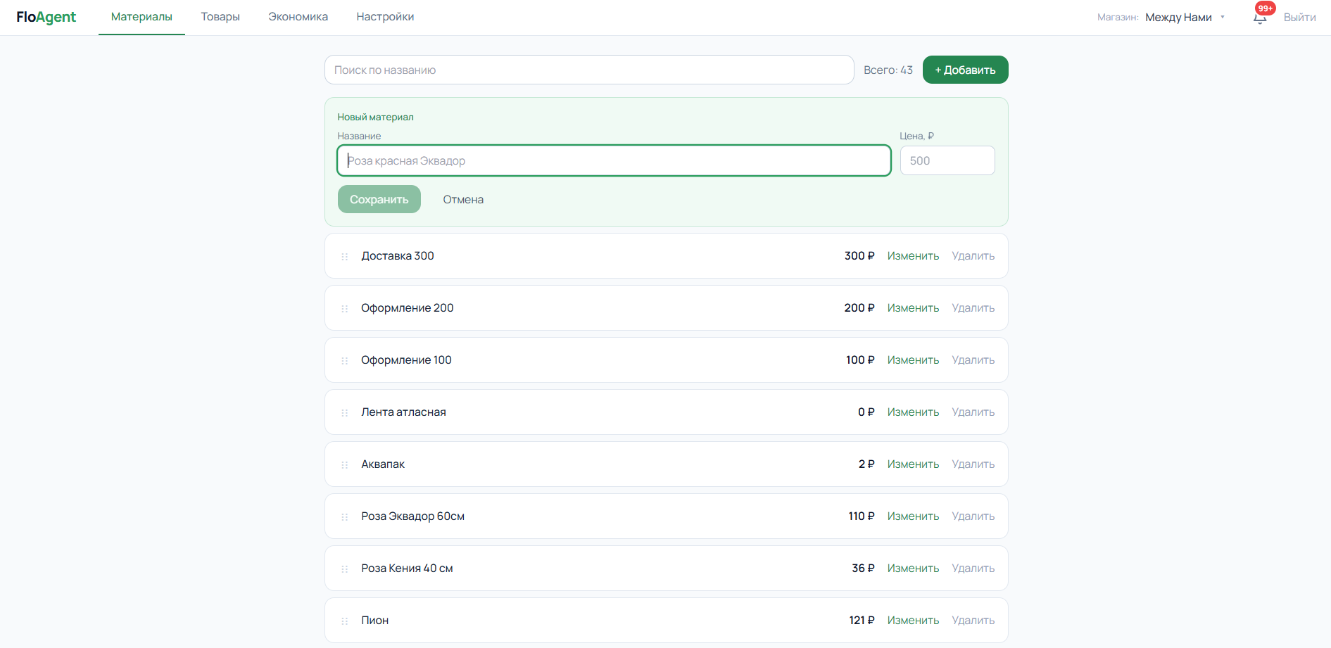
Task: Click Удалить for Оформление 100
Action: (x=973, y=360)
